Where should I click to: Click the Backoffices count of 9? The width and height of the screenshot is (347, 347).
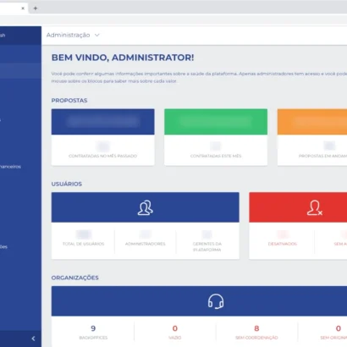pos(93,332)
